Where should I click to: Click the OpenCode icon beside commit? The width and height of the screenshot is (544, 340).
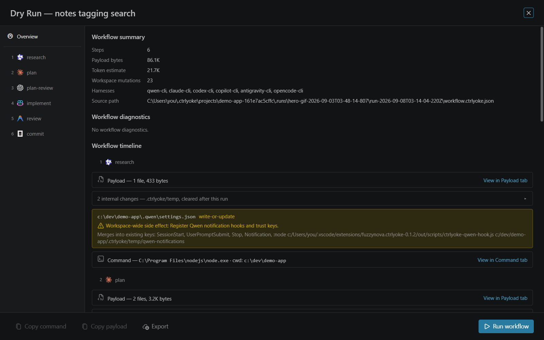click(20, 134)
